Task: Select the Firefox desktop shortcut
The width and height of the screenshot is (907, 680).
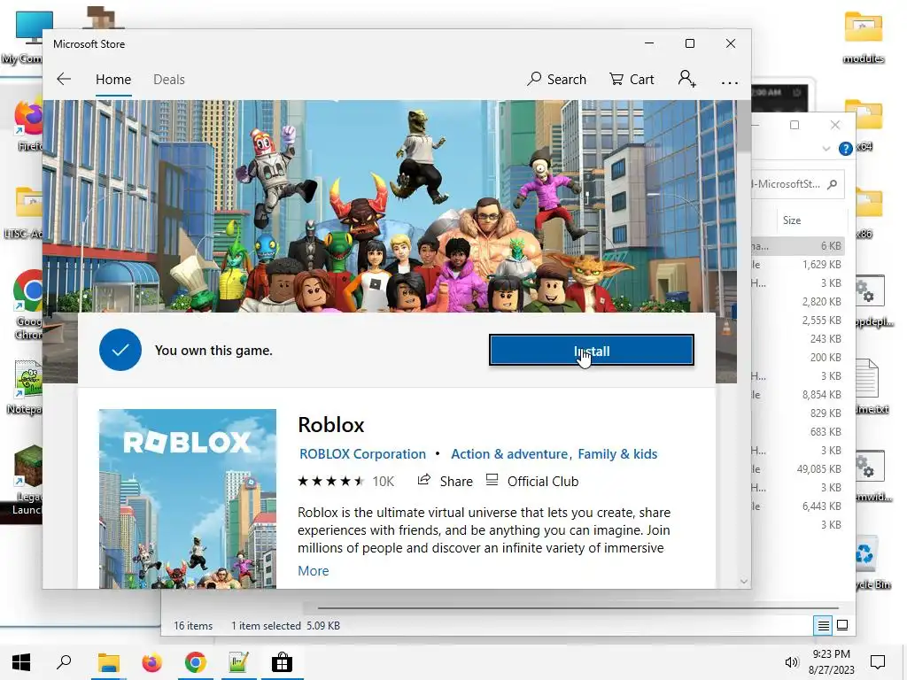Action: [x=29, y=124]
